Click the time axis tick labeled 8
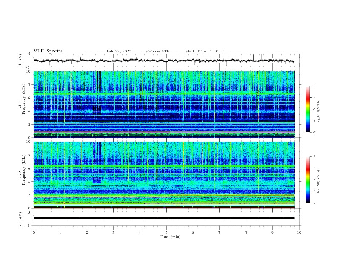The width and height of the screenshot is (337, 261). pyautogui.click(x=246, y=232)
